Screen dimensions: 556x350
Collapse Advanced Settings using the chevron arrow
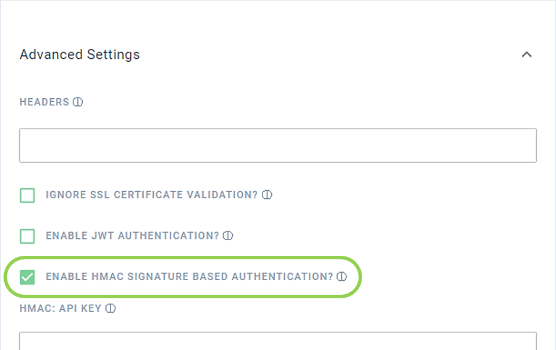tap(527, 55)
